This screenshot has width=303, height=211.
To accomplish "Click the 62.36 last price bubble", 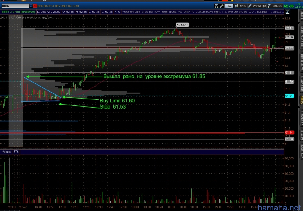I will (x=289, y=37).
